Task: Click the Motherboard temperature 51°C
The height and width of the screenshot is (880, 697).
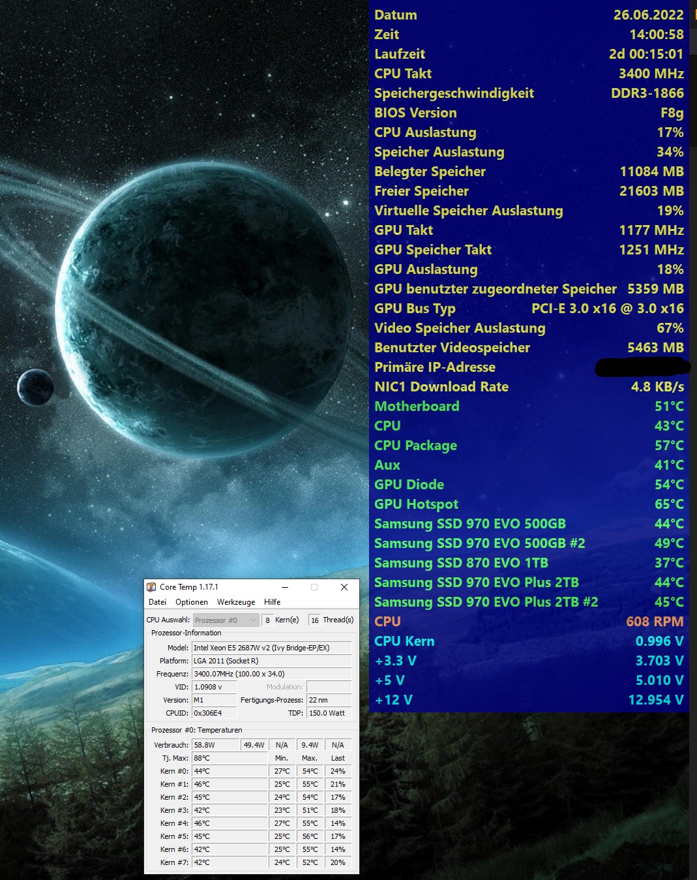Action: (x=669, y=406)
